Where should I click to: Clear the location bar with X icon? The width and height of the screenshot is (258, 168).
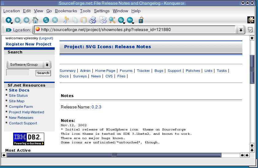pyautogui.click(x=9, y=30)
